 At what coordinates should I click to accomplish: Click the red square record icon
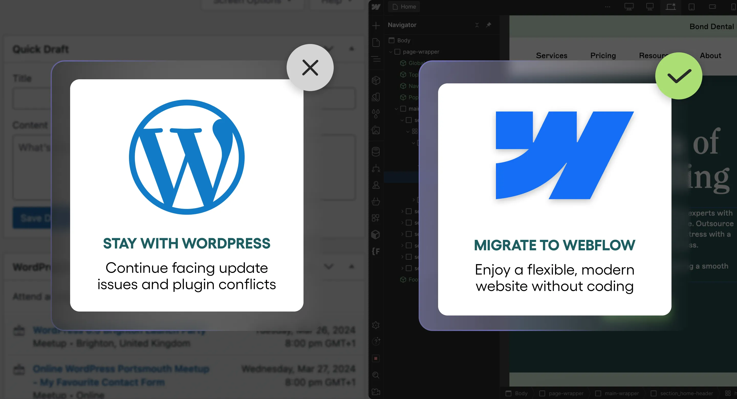(376, 358)
